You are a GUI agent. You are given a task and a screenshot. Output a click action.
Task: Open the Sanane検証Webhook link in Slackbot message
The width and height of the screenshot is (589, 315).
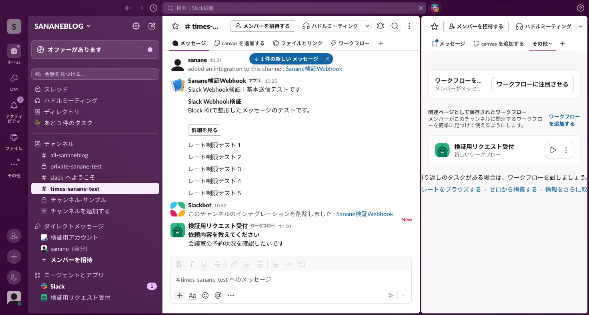[365, 214]
